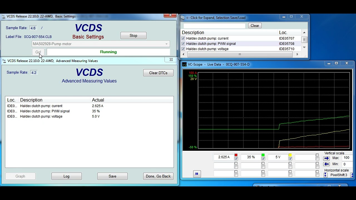Click the 5.0 V actual value cell
Image resolution: width=356 pixels, height=200 pixels.
[96, 116]
